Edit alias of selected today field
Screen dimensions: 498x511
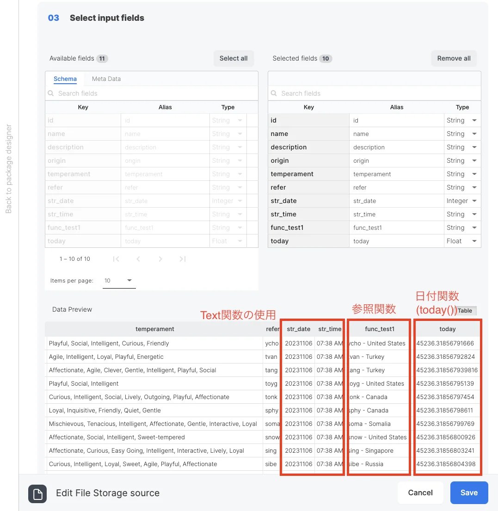coord(396,241)
